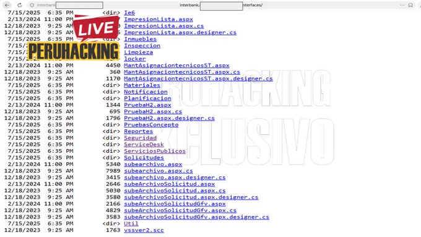The image size is (421, 237).
Task: Click <dir> marker beside Util
Action: click(x=111, y=223)
